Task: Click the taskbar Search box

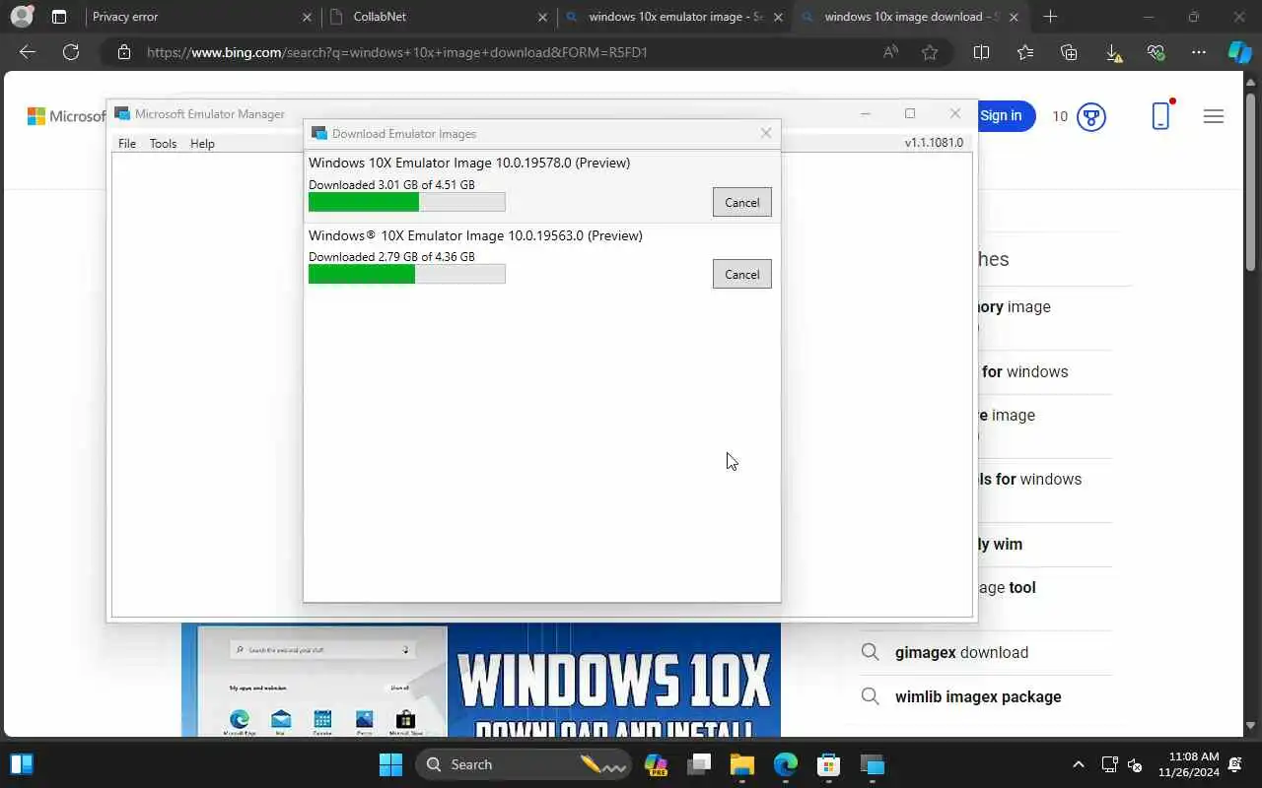Action: 524,764
